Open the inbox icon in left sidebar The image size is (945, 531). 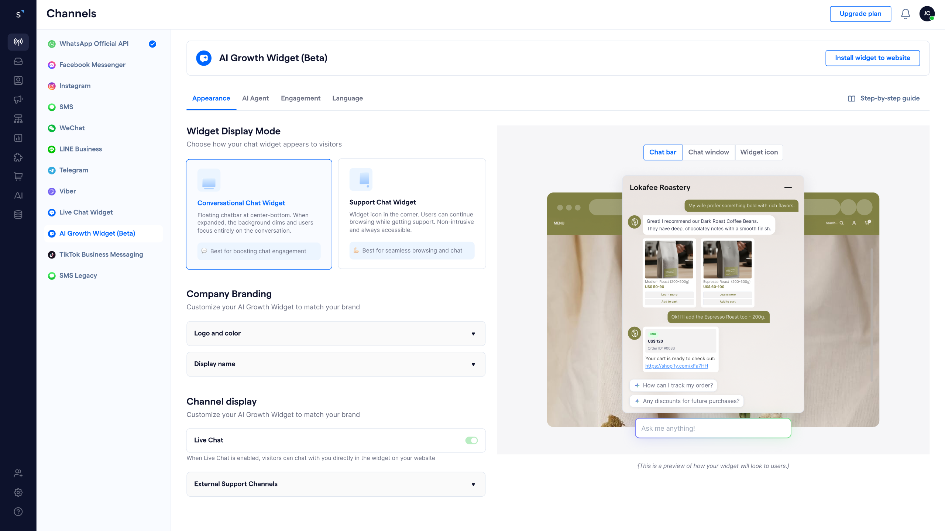point(18,61)
